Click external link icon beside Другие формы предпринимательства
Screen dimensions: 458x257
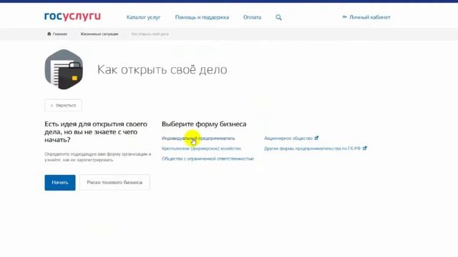pos(364,148)
